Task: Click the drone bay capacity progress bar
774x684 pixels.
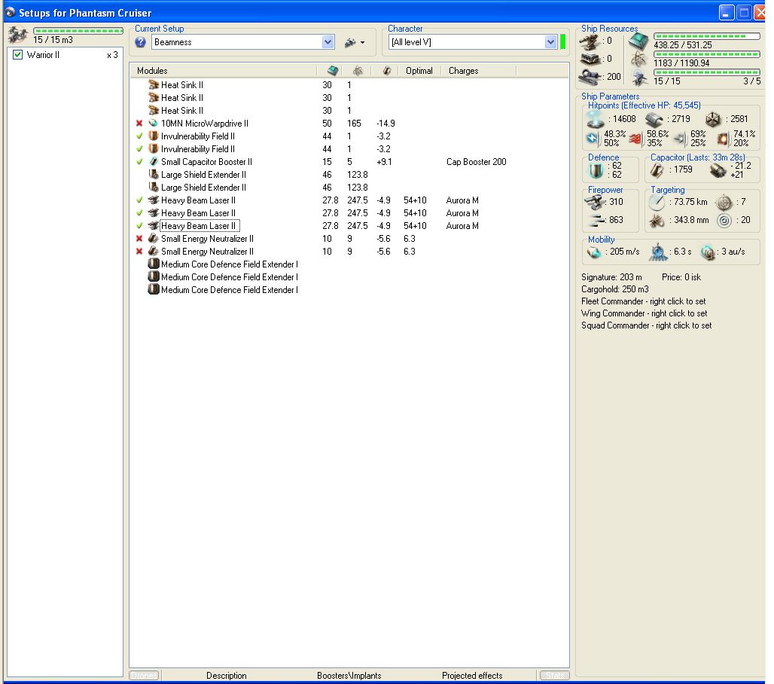Action: point(78,31)
